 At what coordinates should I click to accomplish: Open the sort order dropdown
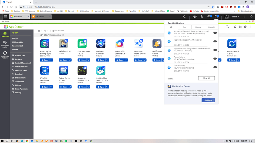click(x=46, y=31)
